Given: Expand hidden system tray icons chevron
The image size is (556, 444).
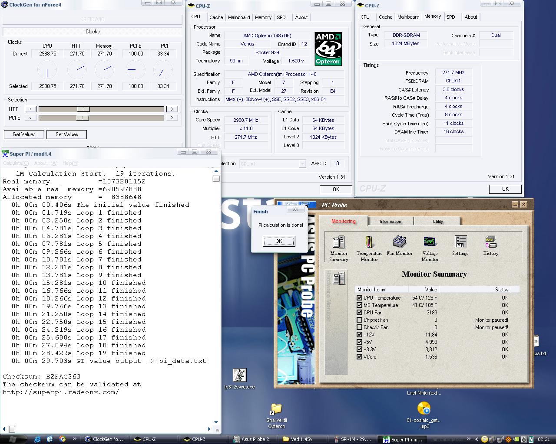Looking at the screenshot, I should (x=477, y=439).
